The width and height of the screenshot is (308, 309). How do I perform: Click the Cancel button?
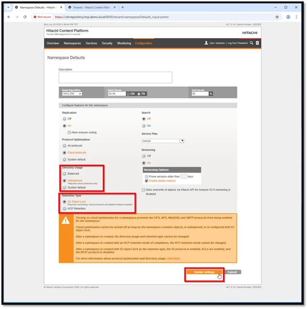pyautogui.click(x=232, y=272)
